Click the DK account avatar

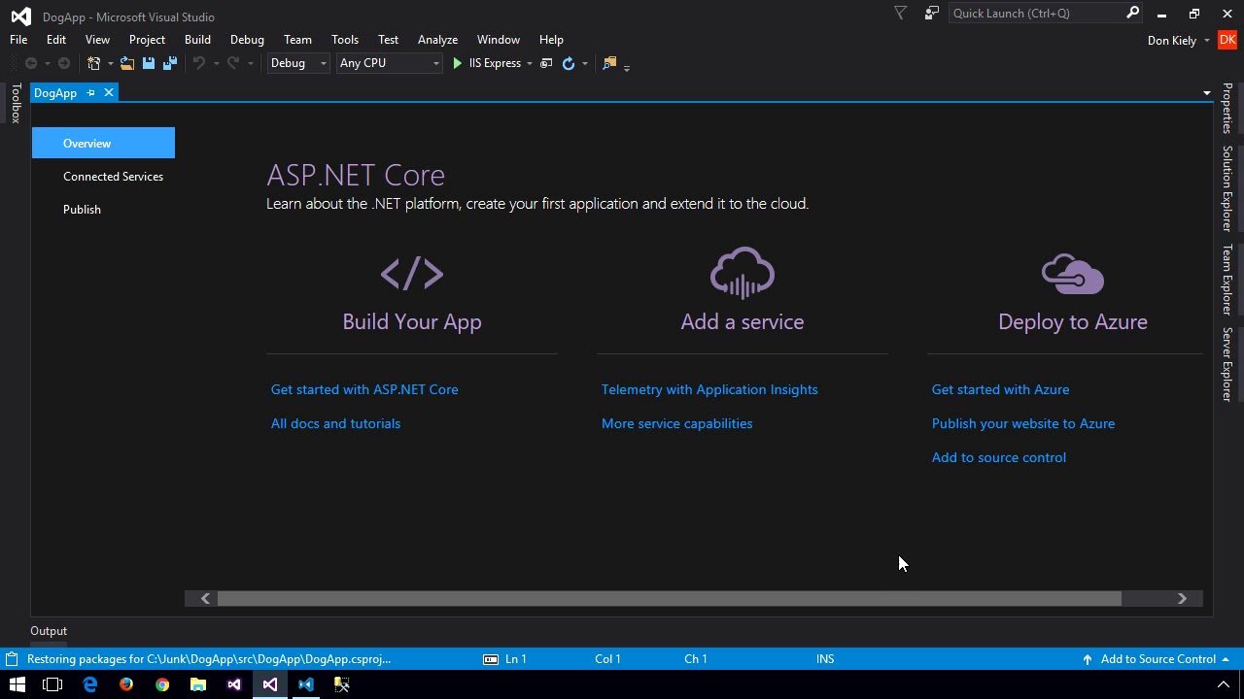[x=1227, y=40]
